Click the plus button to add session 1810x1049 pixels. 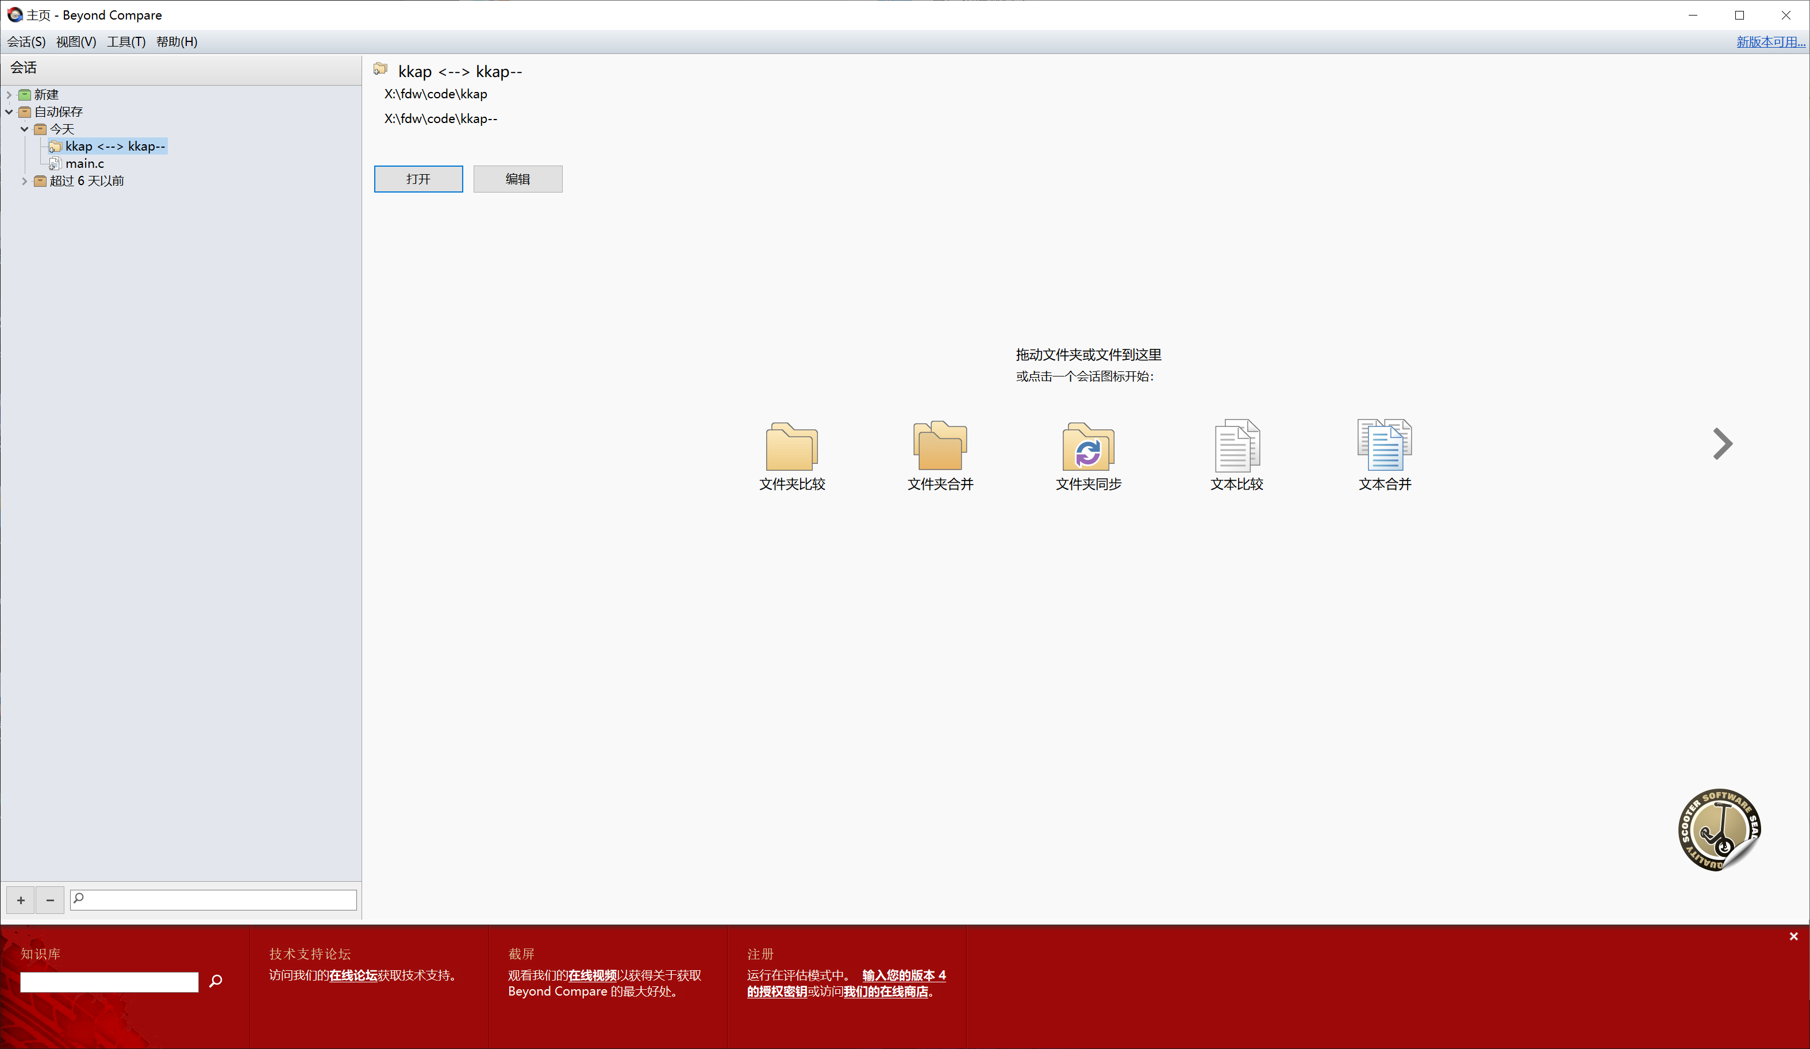(x=21, y=900)
